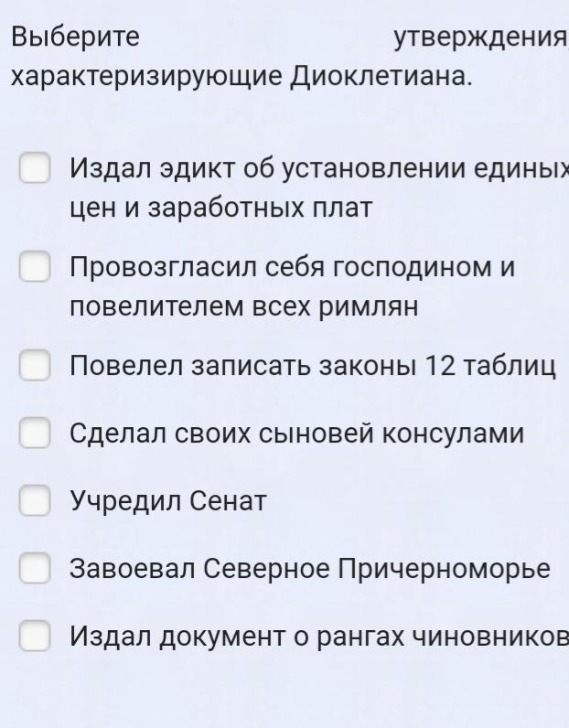Check the box for единых цен edict
The height and width of the screenshot is (728, 569).
(36, 168)
